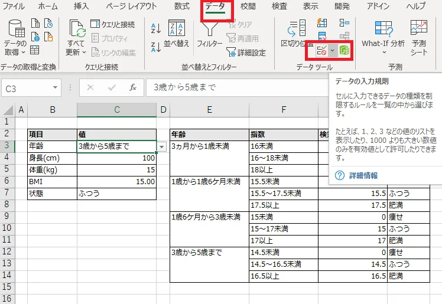Click the 詳細情報 link in tooltip

click(x=363, y=176)
